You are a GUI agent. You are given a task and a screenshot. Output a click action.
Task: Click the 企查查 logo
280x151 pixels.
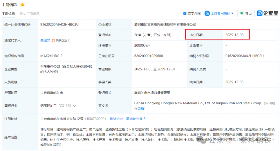click(268, 13)
